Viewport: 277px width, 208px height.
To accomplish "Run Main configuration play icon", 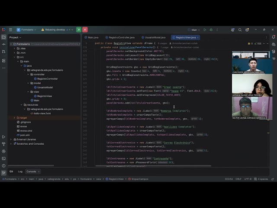I will pyautogui.click(x=205, y=30).
